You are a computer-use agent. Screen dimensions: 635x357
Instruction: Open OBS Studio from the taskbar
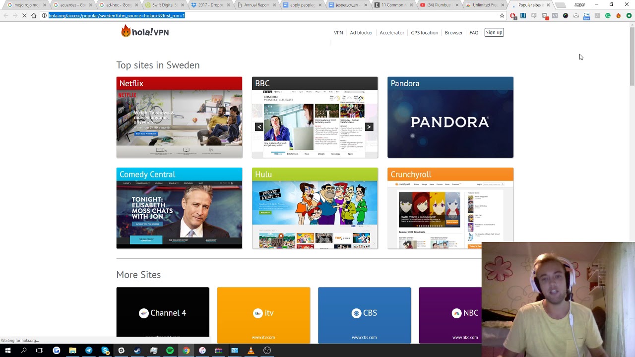(x=267, y=351)
